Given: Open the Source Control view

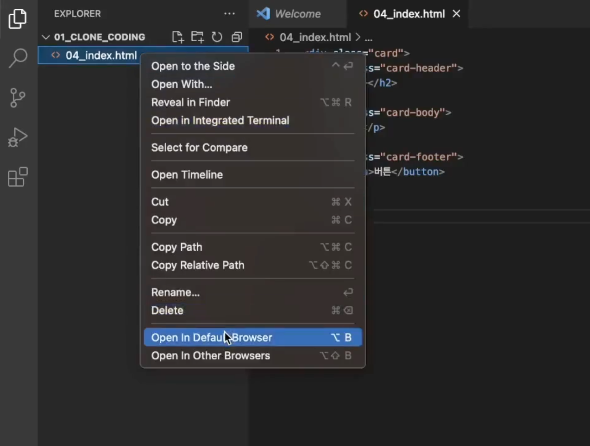Looking at the screenshot, I should (18, 98).
